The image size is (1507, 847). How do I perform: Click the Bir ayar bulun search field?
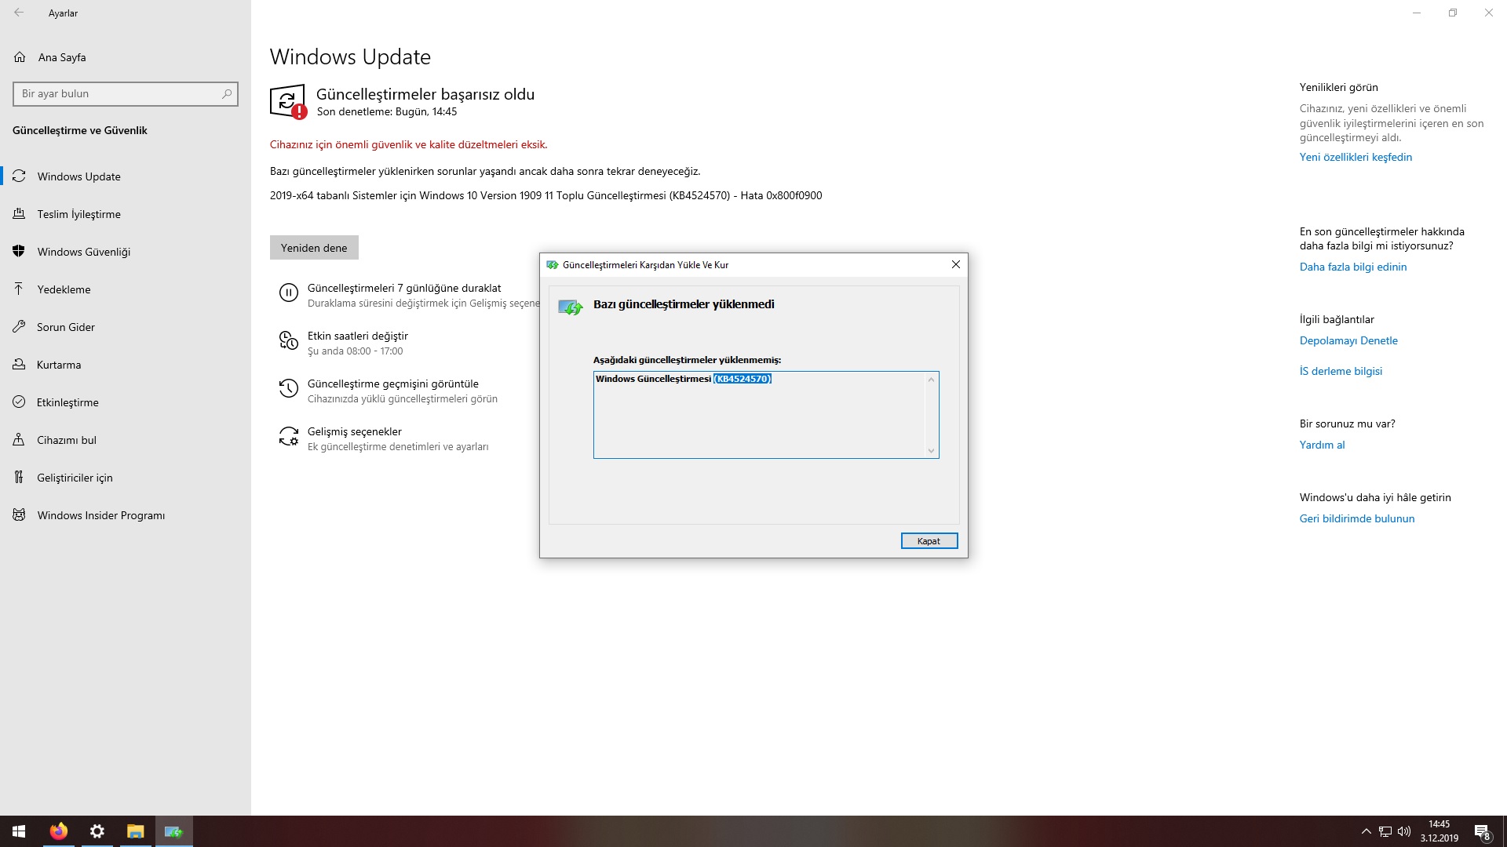126,93
